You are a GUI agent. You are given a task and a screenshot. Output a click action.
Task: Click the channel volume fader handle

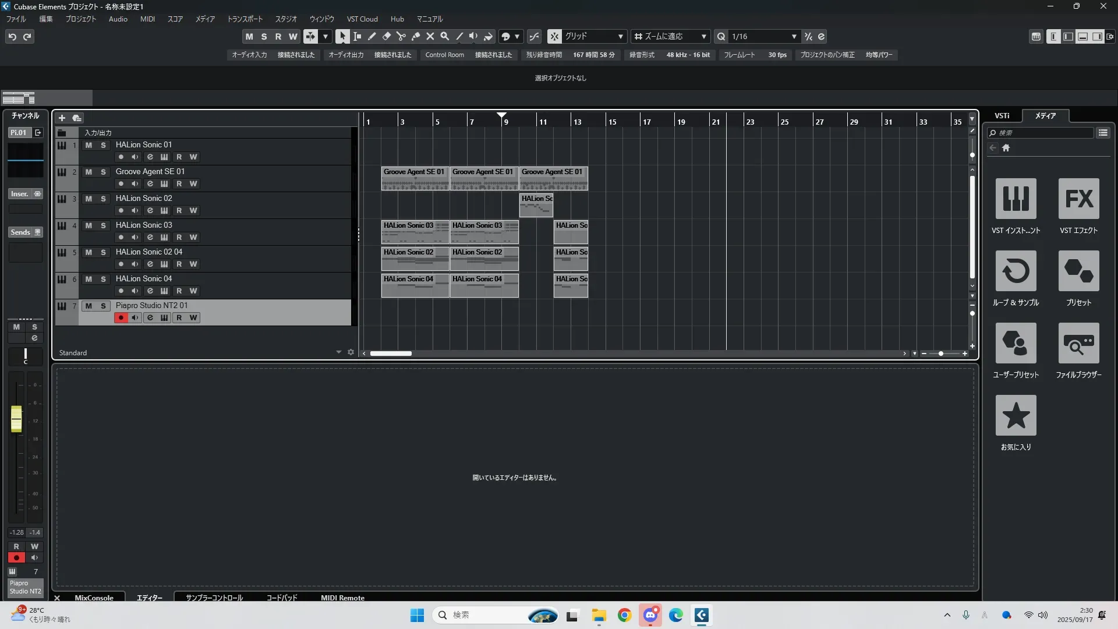pos(16,419)
